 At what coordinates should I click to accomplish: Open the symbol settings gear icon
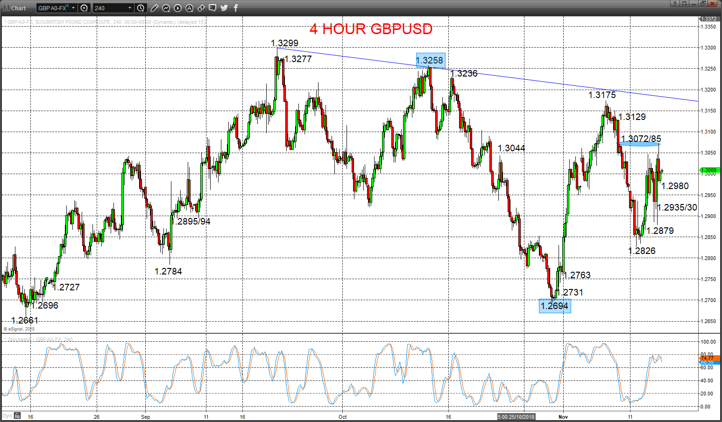[84, 8]
